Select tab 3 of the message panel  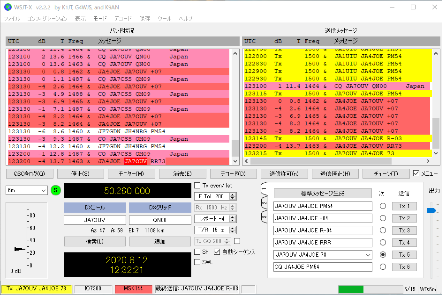coord(264,217)
